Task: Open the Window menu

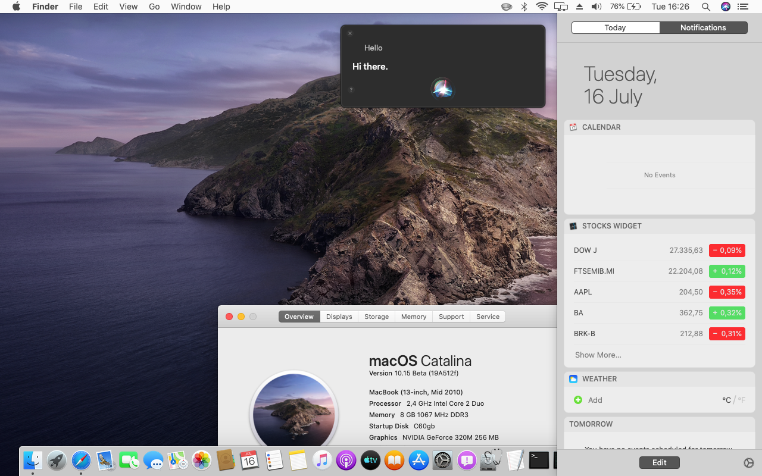Action: coord(186,7)
